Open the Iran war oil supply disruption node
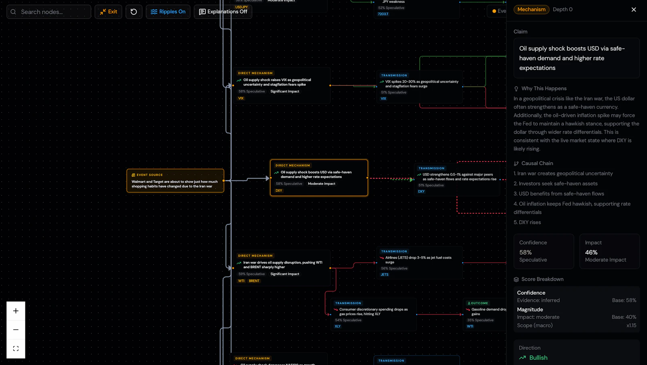The image size is (647, 365). coord(281,268)
